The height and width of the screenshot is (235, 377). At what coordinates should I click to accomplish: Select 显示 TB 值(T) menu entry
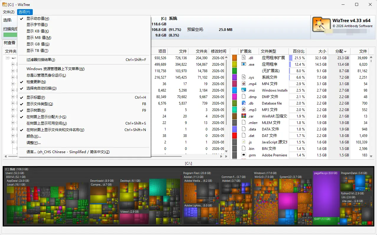click(84, 51)
